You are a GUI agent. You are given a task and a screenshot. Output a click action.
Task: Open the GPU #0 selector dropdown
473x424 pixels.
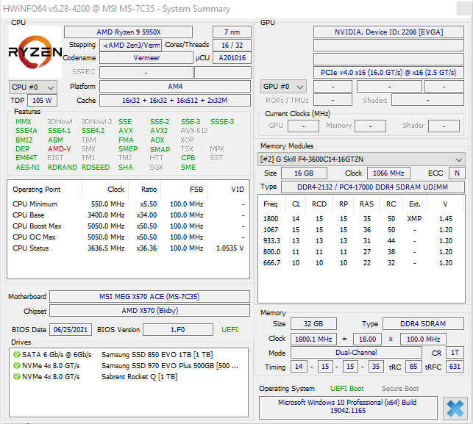click(x=283, y=87)
